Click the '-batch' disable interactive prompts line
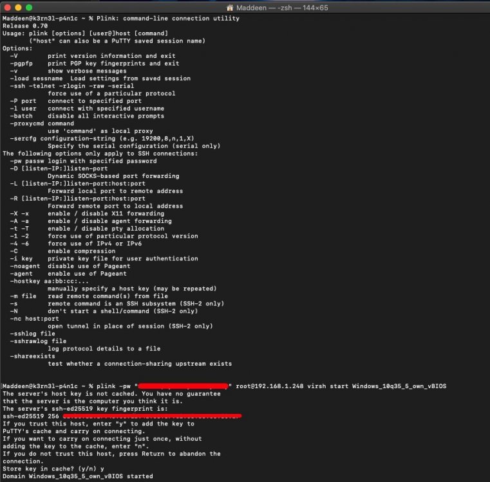This screenshot has height=482, width=490. click(87, 116)
